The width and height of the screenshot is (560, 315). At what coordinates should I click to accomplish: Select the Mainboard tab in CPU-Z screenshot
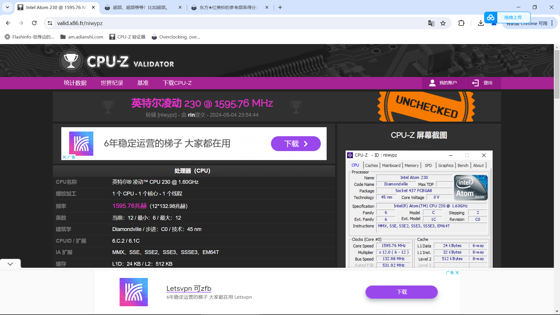391,165
